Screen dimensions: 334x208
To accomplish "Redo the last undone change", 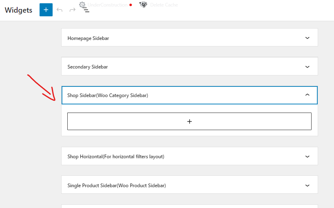I will (x=73, y=10).
